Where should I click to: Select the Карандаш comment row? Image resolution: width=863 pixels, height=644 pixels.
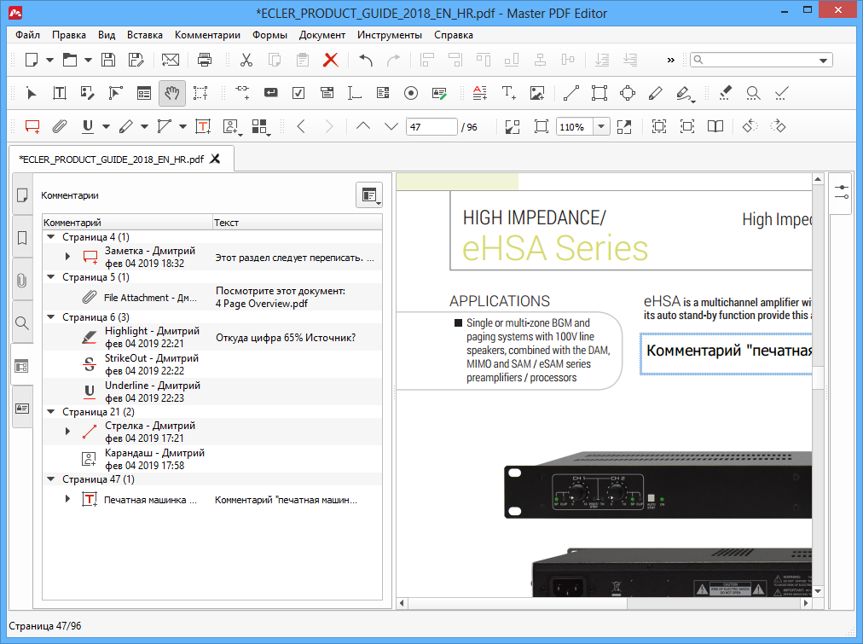coord(212,459)
